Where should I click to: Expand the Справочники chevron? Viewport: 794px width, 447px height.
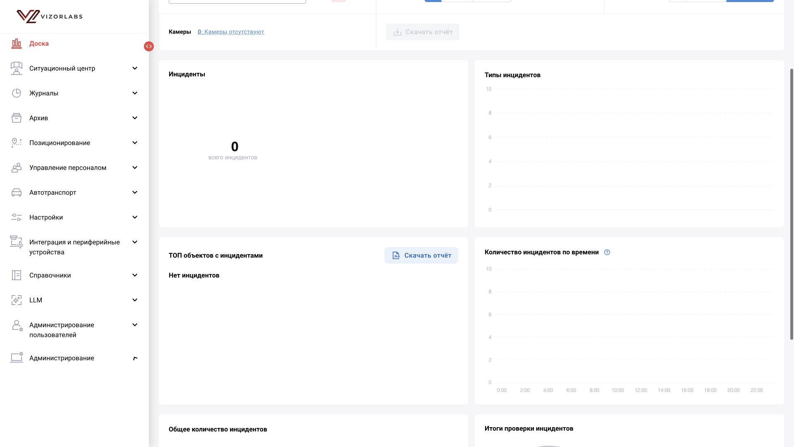tap(135, 275)
